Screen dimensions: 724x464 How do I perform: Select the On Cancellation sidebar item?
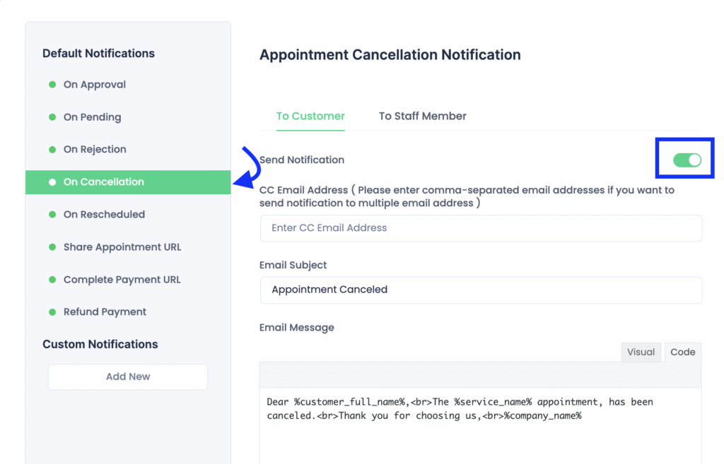click(x=104, y=182)
